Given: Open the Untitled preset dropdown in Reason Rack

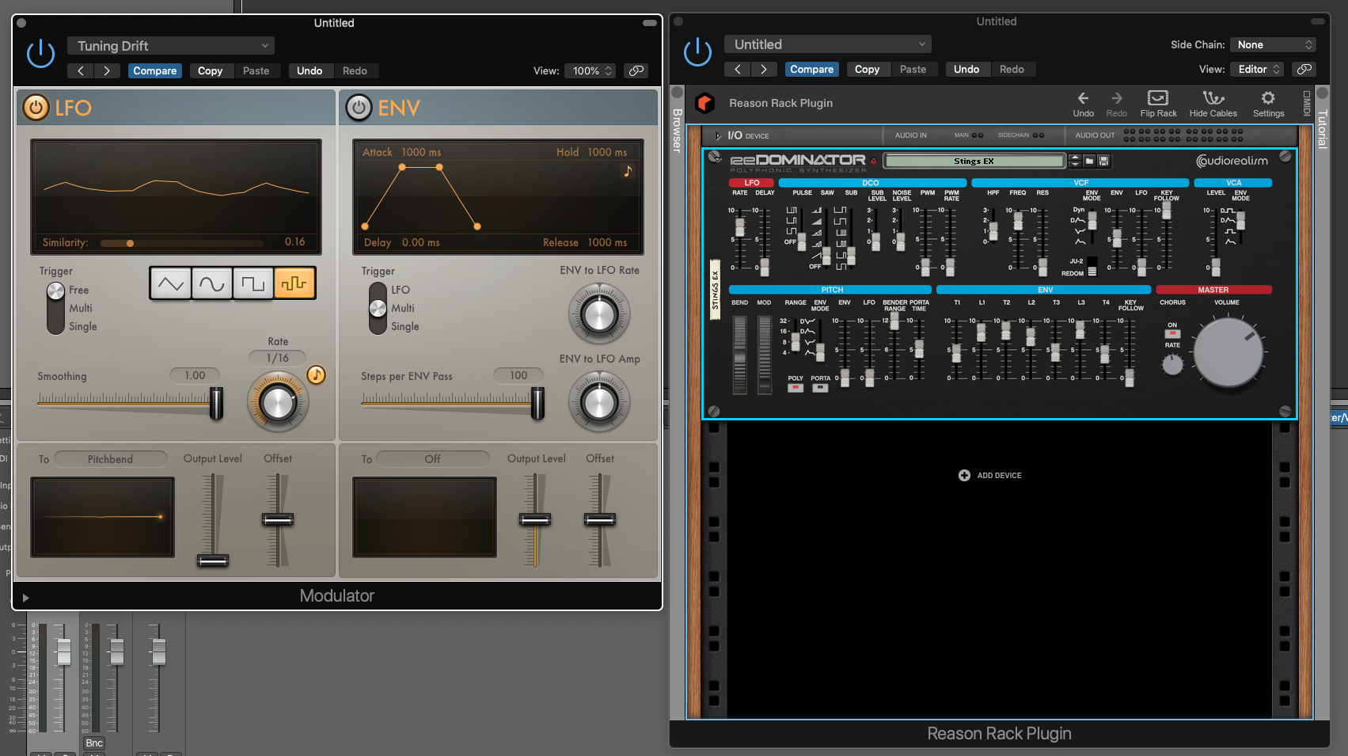Looking at the screenshot, I should (x=828, y=44).
